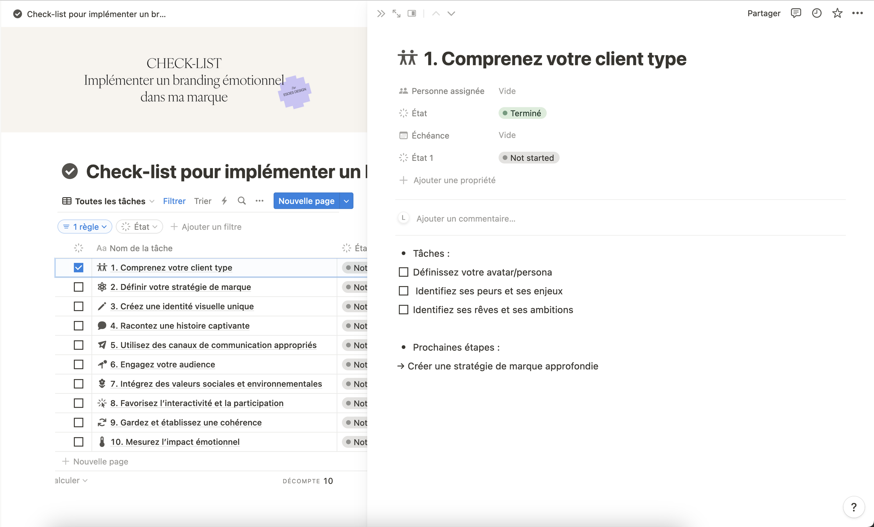Open the help question mark button
The image size is (874, 527).
coord(853,507)
